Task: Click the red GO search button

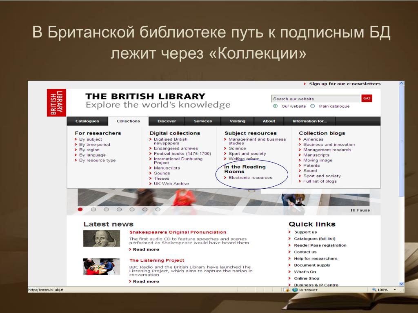Action: coord(367,98)
